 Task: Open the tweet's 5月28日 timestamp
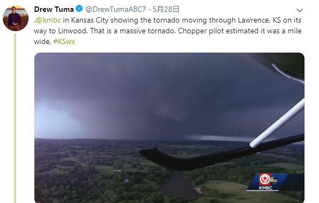coord(166,9)
